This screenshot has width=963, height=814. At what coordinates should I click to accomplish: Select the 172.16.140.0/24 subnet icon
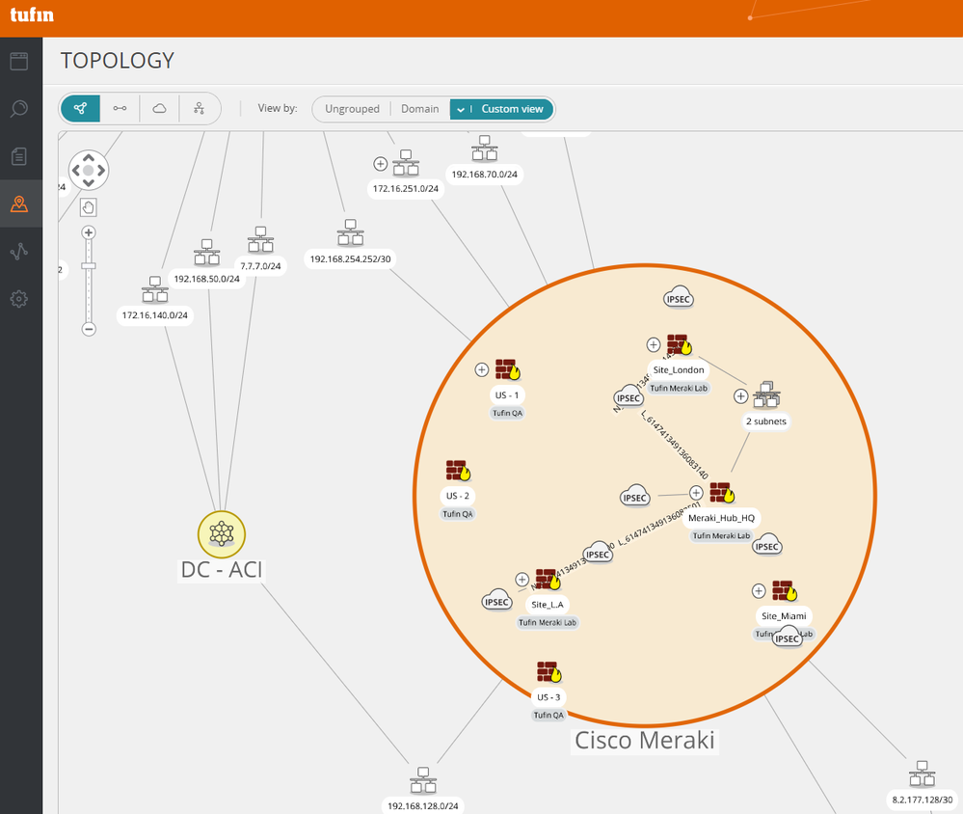coord(155,288)
